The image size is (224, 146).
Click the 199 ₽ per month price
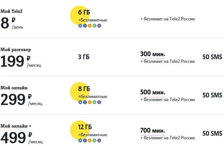point(21,61)
